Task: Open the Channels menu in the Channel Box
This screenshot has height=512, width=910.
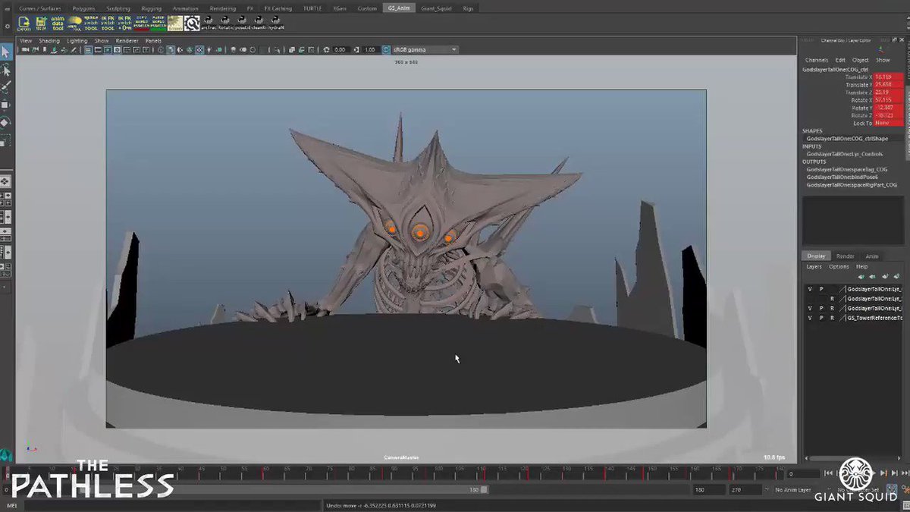Action: [x=817, y=60]
